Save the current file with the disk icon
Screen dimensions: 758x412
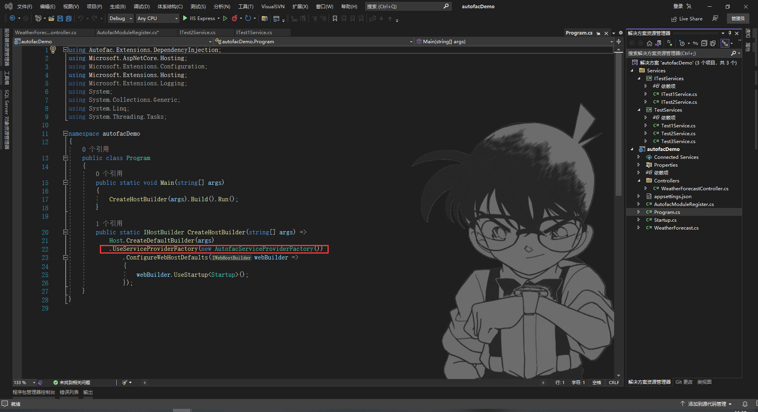pos(60,18)
